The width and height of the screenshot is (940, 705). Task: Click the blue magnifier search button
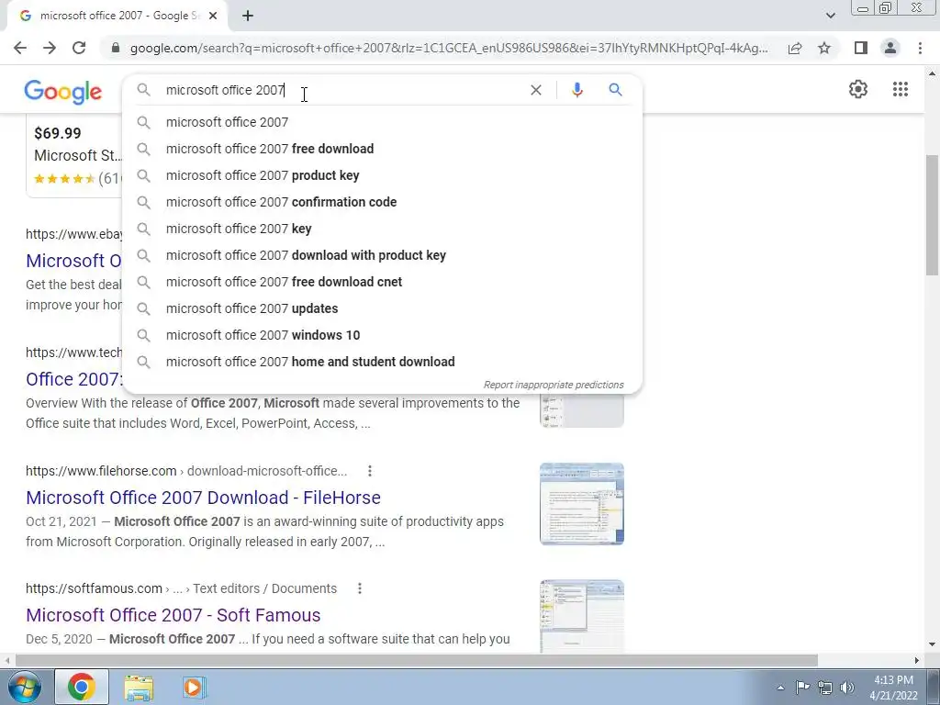(x=615, y=90)
